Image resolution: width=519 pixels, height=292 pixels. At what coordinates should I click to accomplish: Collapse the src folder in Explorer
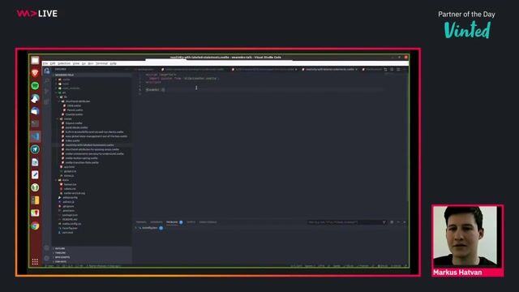coord(64,92)
